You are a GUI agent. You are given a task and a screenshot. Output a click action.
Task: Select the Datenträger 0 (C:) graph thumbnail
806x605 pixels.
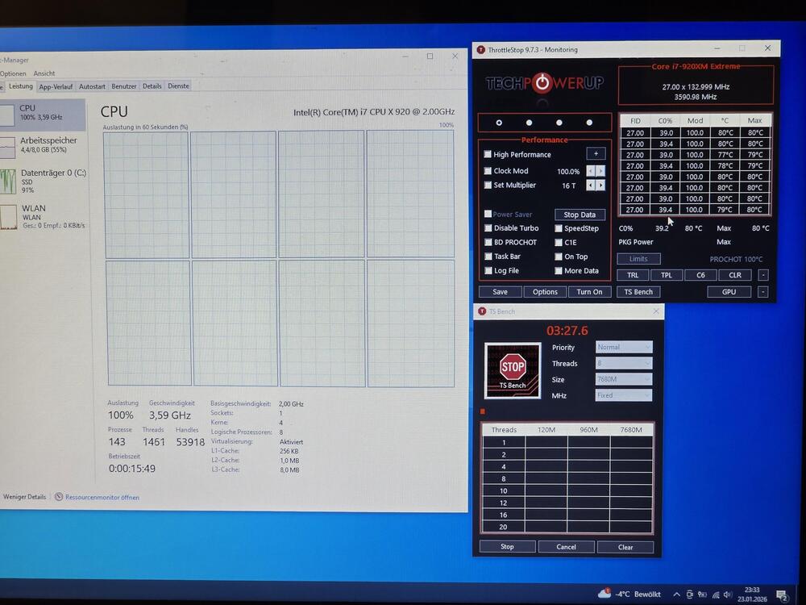pyautogui.click(x=8, y=180)
